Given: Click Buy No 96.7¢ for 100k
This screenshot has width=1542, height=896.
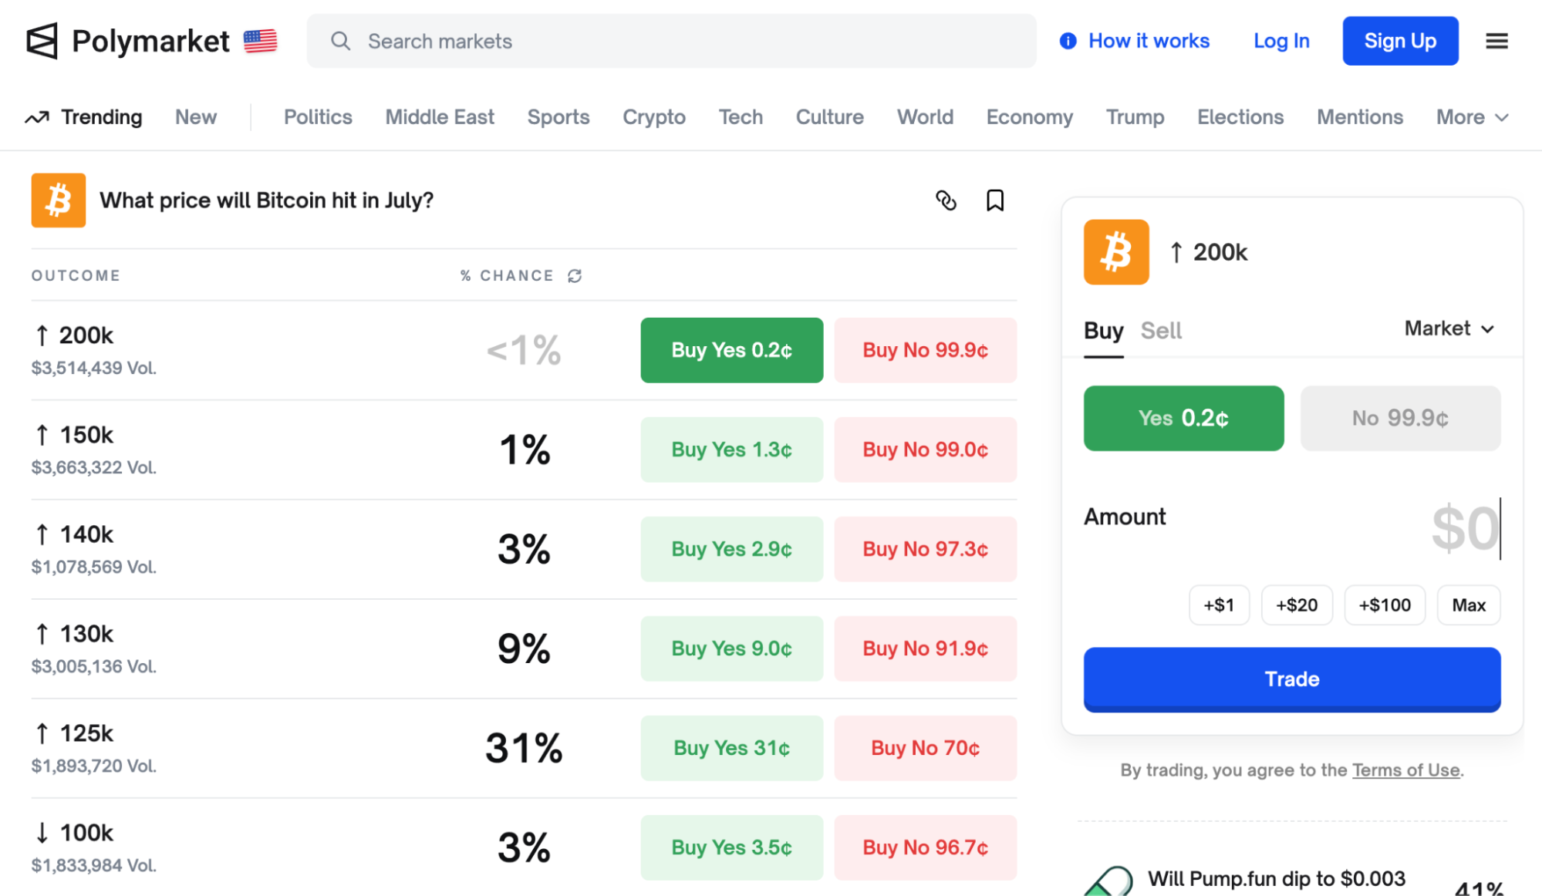Looking at the screenshot, I should (x=925, y=847).
